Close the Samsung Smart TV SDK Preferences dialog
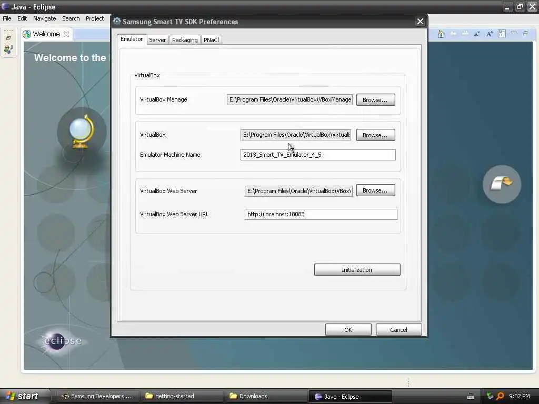Screen dimensions: 539x404 coord(420,21)
